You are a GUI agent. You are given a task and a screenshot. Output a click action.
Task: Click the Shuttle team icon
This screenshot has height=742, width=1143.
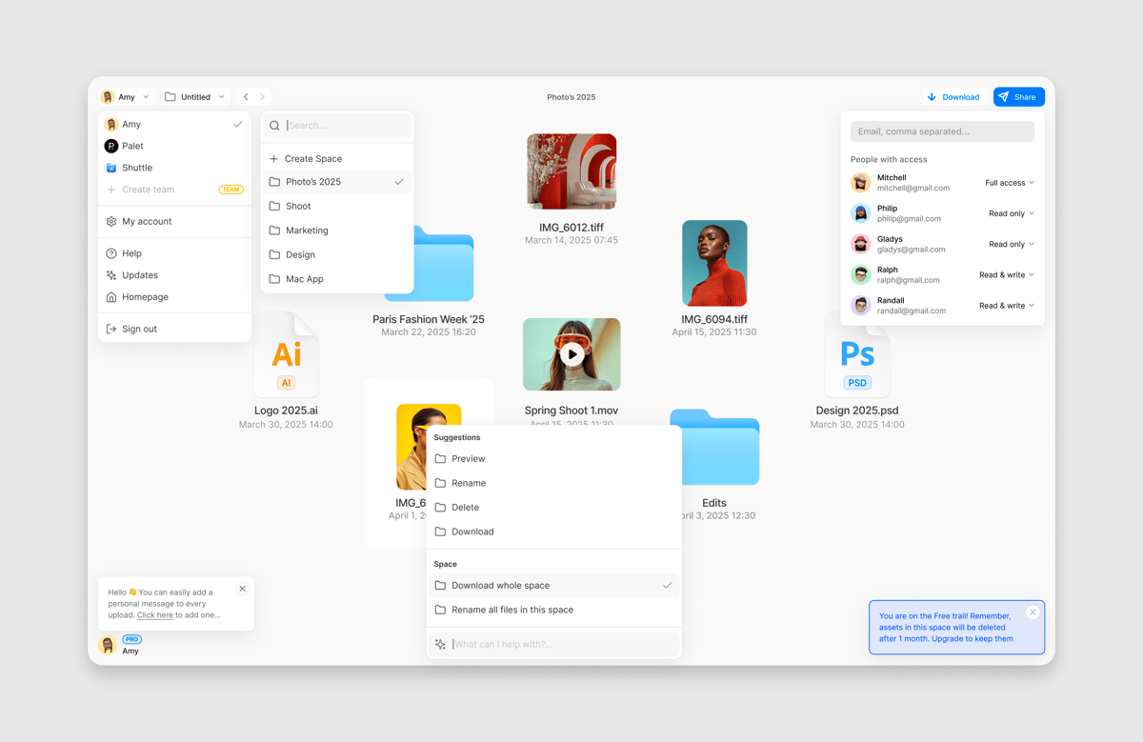111,168
